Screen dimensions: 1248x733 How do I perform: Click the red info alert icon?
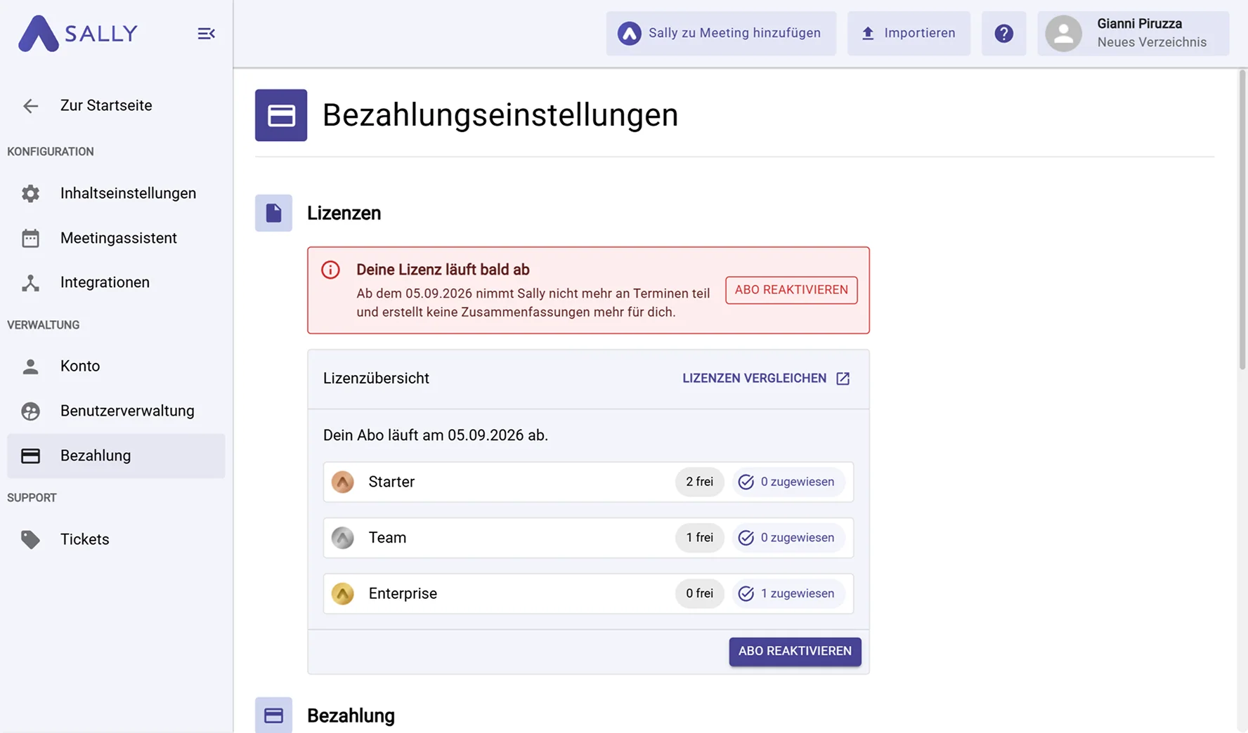click(330, 270)
